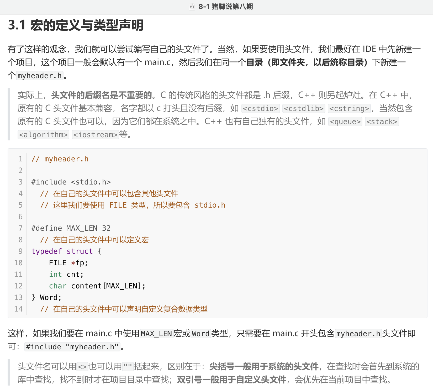Click the <algorithm> inline code tag

pos(44,135)
